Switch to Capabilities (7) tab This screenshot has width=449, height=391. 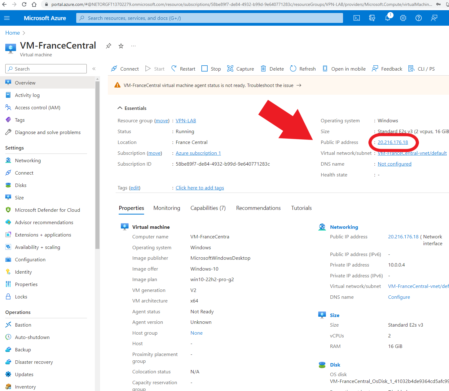click(x=208, y=208)
